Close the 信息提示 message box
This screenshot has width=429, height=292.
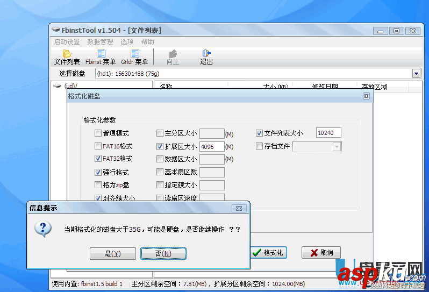tap(239, 208)
